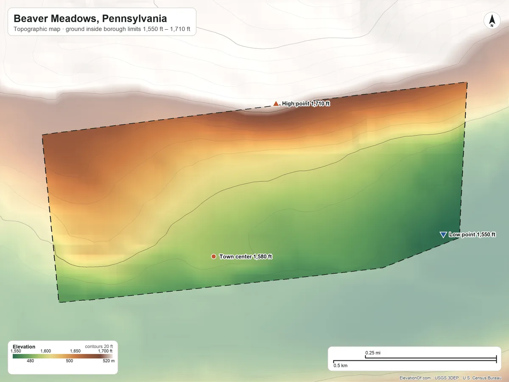Image resolution: width=509 pixels, height=382 pixels.
Task: Click the "1,600" legend tick value
Action: point(46,351)
